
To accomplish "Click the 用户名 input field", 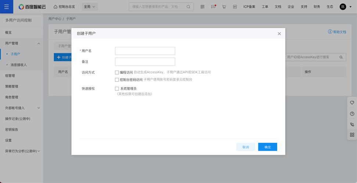I will tap(145, 51).
